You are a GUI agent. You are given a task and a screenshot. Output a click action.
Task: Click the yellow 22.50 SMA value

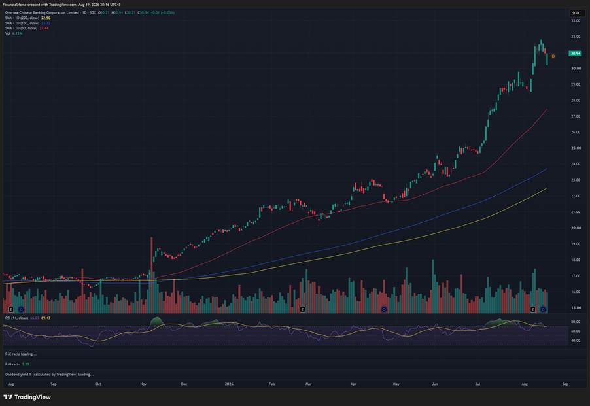(46, 18)
